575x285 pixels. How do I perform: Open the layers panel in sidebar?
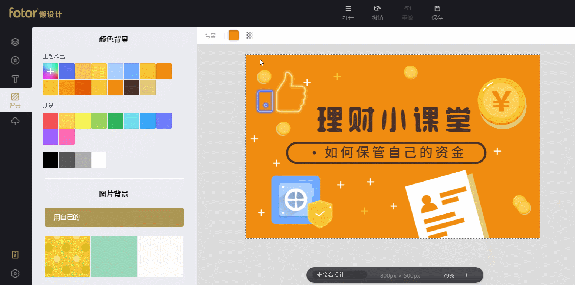pos(15,42)
